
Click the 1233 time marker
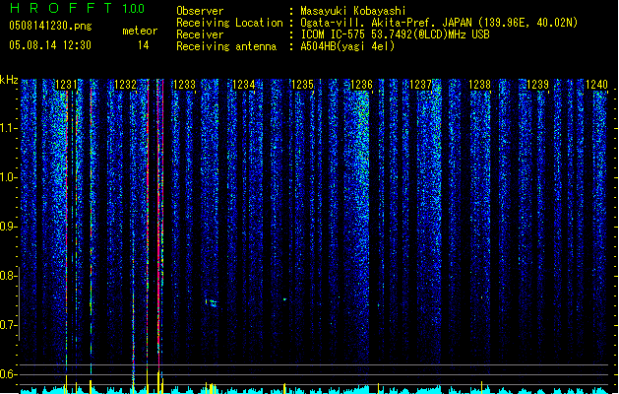click(184, 85)
